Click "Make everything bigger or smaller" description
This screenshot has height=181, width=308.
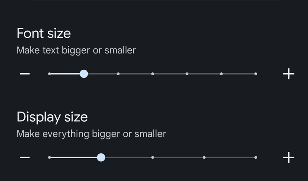tap(91, 134)
